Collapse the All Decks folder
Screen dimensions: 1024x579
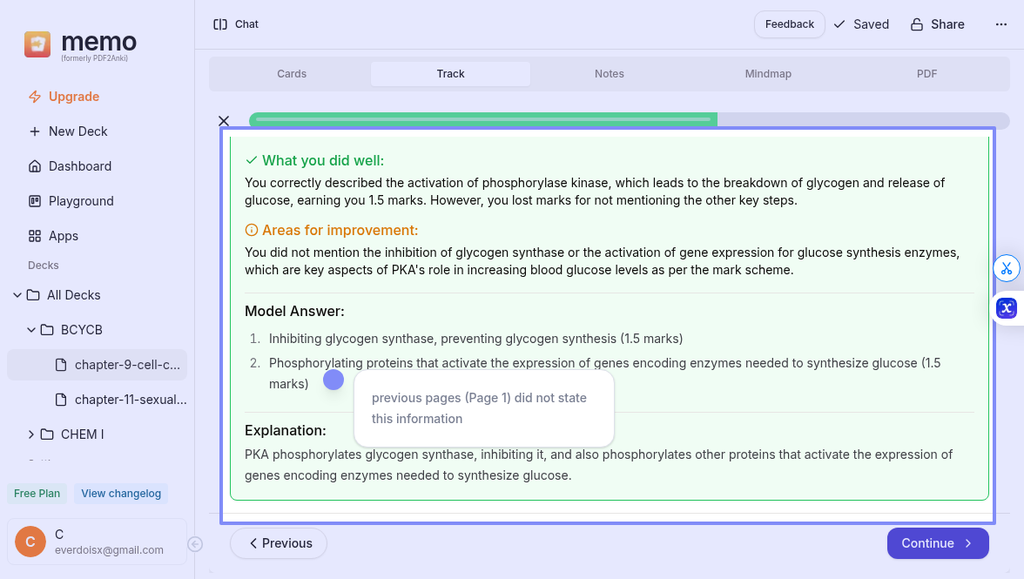point(17,295)
